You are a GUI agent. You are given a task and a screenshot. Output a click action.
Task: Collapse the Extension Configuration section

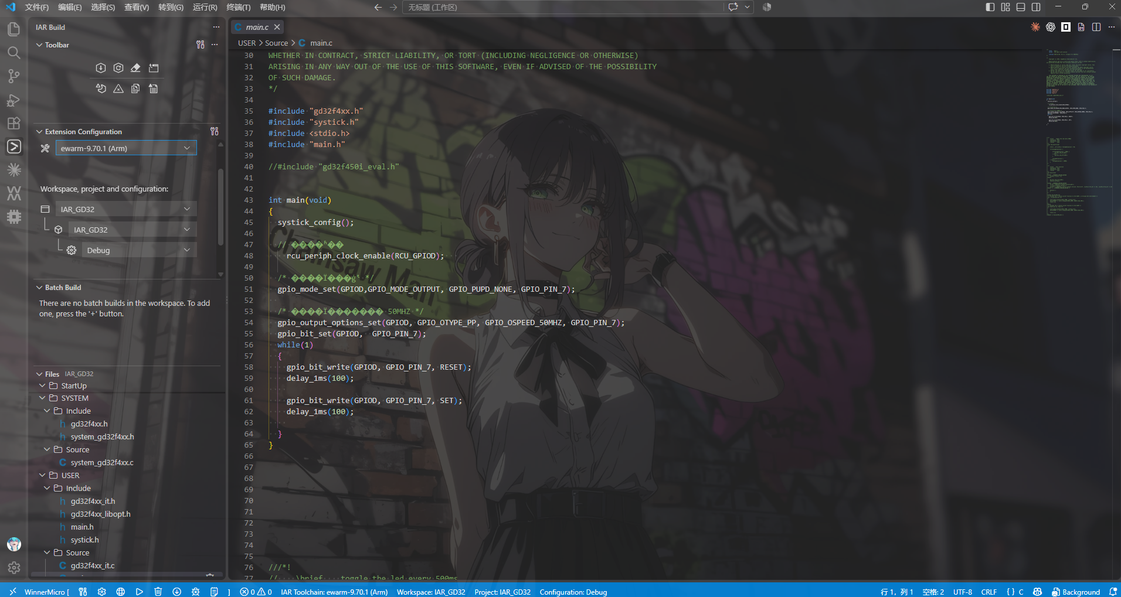tap(39, 131)
